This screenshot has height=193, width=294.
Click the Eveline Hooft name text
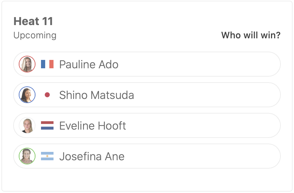tap(92, 126)
